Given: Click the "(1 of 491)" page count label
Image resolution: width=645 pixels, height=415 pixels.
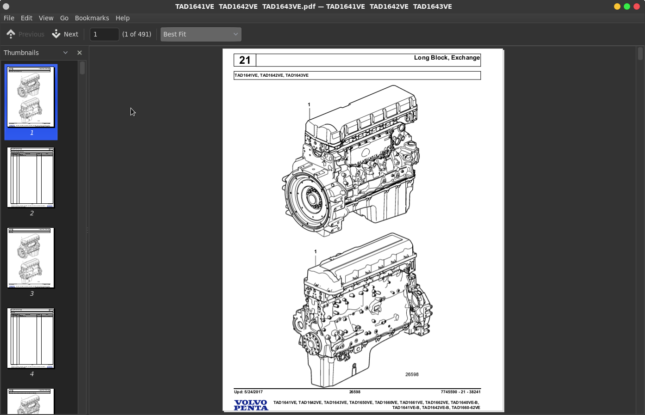Looking at the screenshot, I should tap(136, 34).
